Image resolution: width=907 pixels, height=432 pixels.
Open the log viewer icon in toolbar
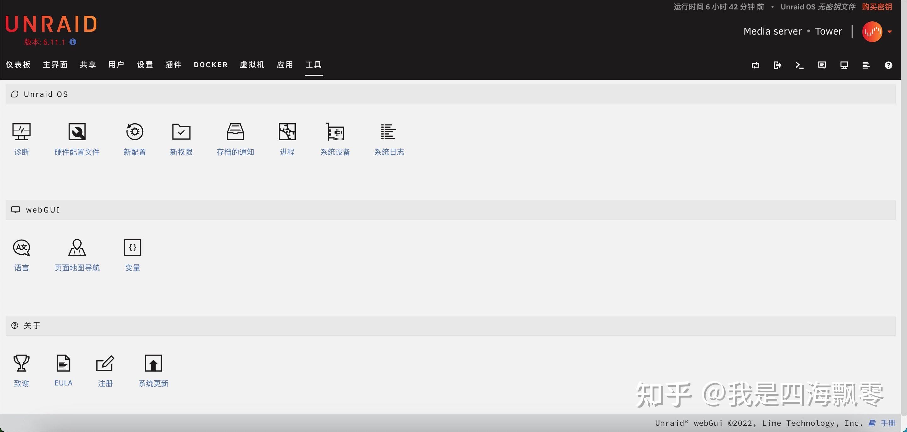pos(866,65)
